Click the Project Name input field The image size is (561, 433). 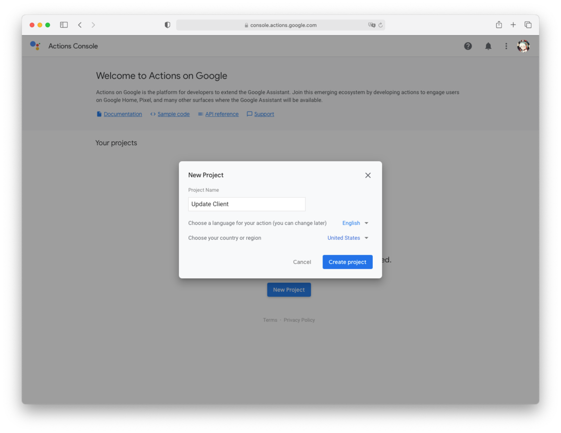point(247,204)
